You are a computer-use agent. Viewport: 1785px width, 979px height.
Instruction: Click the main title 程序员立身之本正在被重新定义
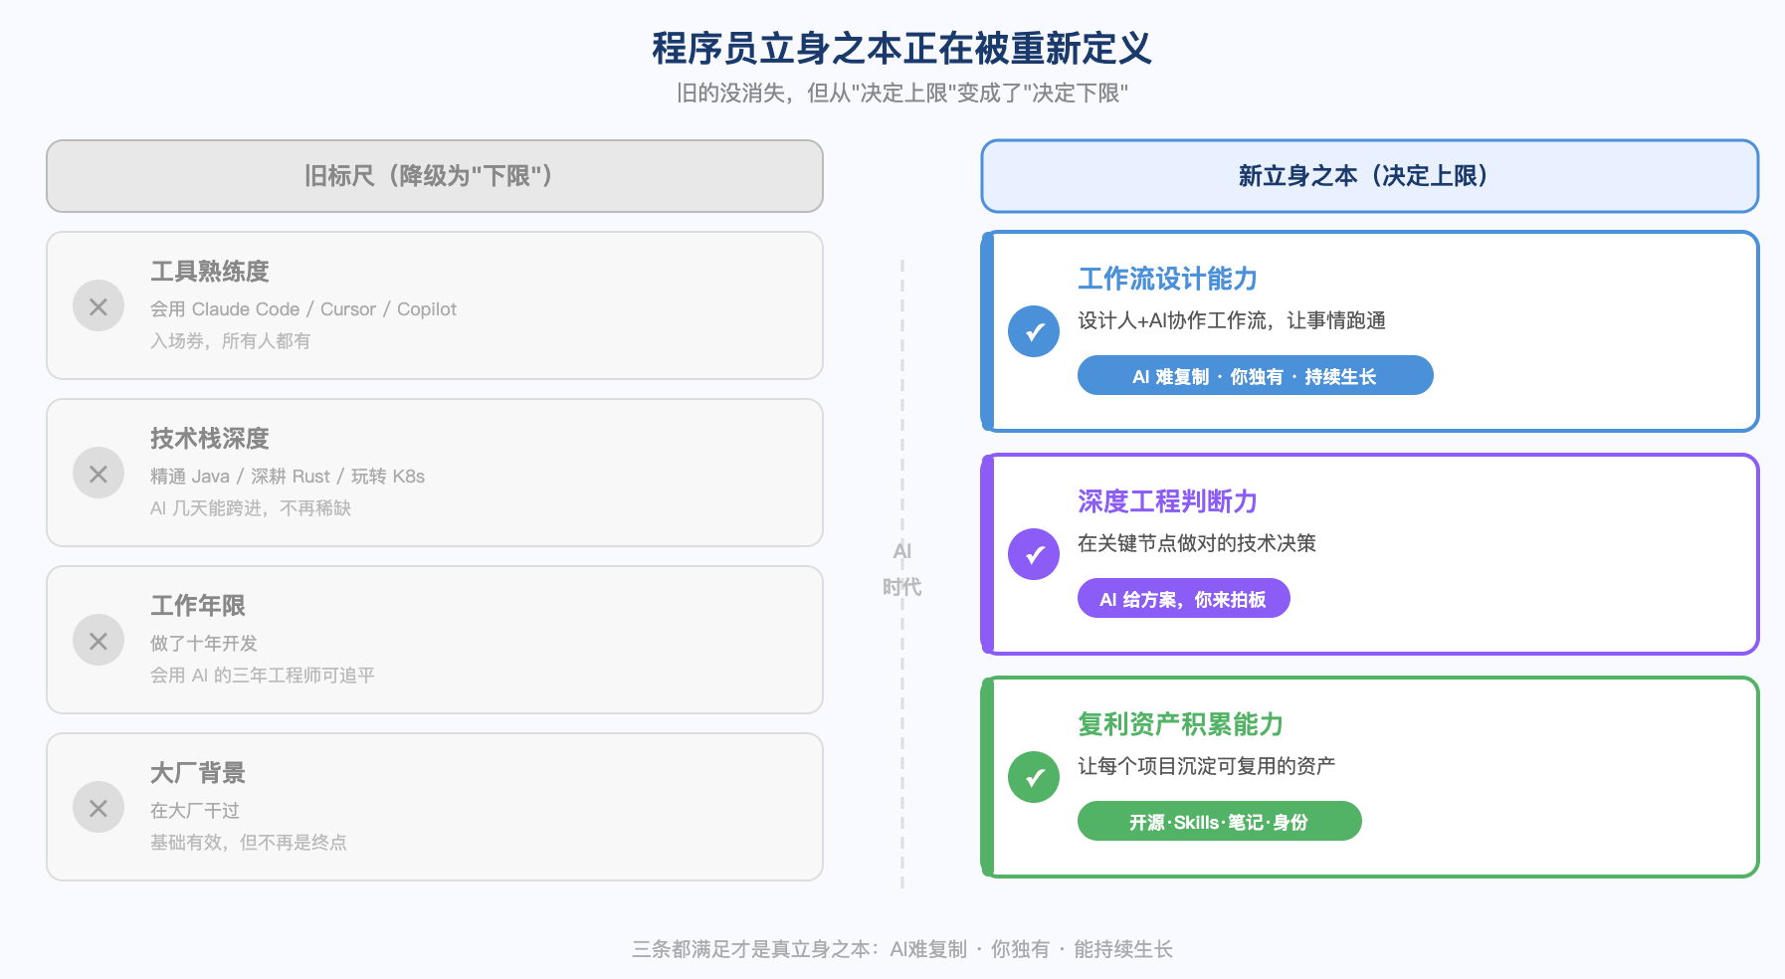pyautogui.click(x=902, y=48)
